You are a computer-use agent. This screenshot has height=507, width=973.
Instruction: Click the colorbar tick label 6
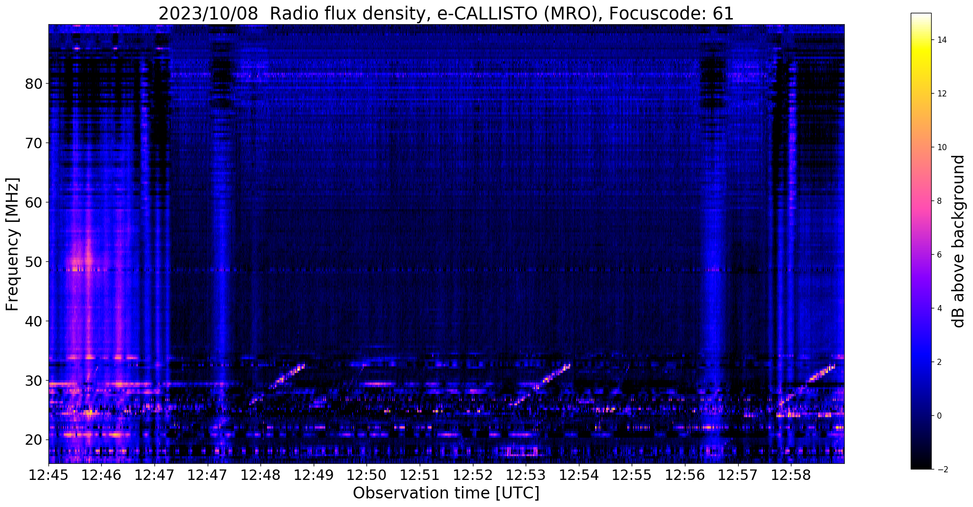[939, 255]
